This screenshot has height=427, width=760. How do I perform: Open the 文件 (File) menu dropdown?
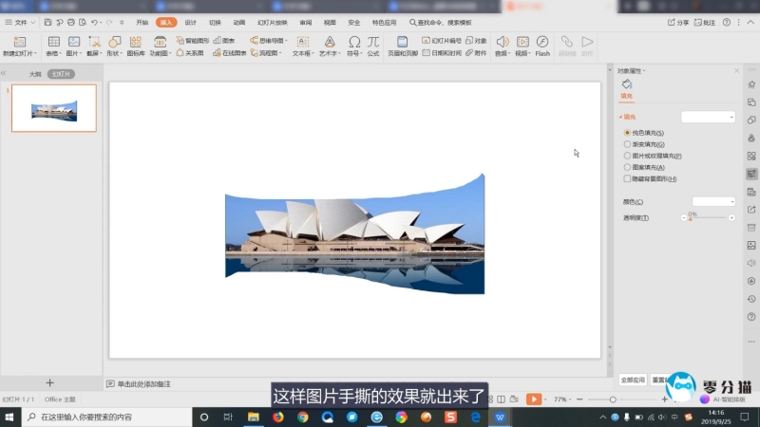(21, 22)
